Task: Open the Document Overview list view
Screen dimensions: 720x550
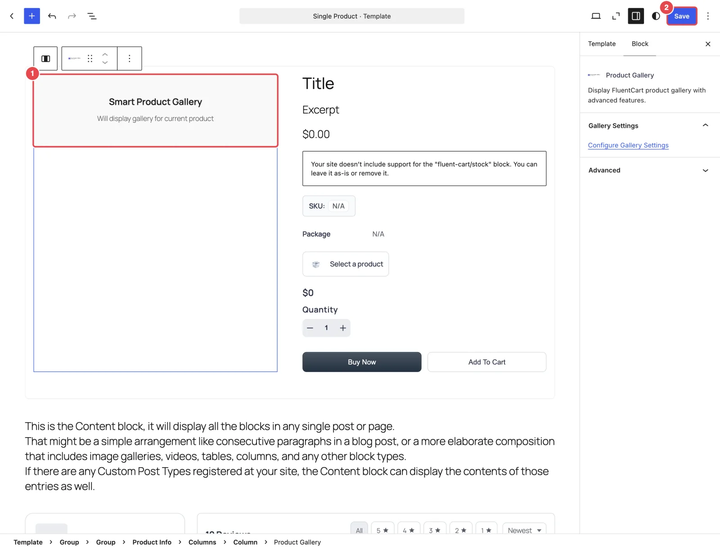Action: [92, 16]
